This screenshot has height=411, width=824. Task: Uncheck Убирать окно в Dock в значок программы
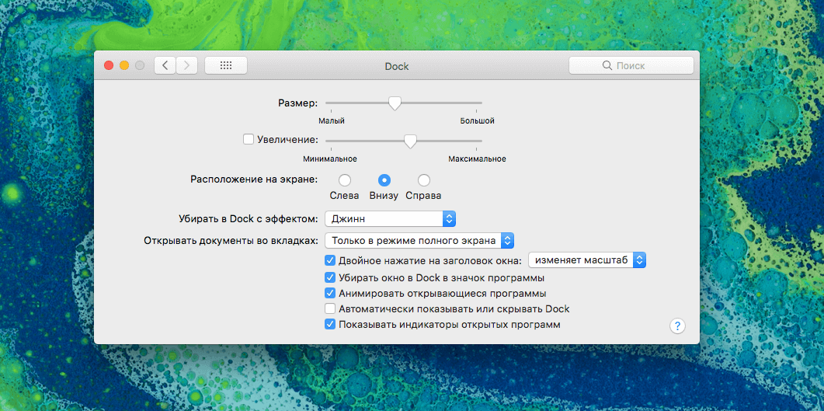point(330,277)
